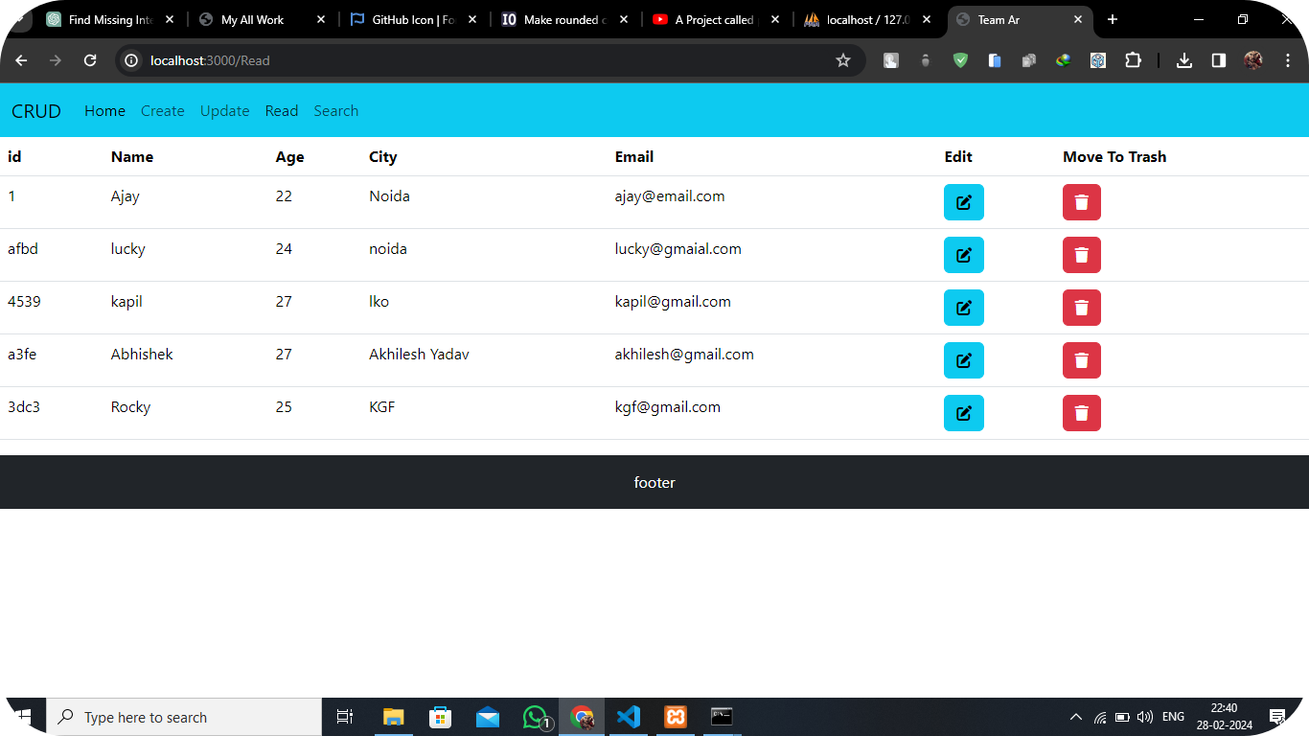Open the Update navbar link
This screenshot has height=736, width=1309.
pos(224,111)
